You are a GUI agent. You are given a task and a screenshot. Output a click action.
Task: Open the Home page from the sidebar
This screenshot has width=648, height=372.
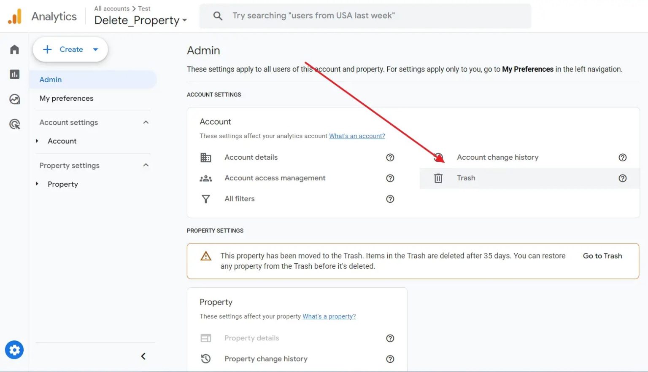pos(14,49)
